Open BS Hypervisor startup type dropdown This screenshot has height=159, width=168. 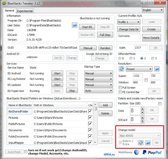(x=99, y=91)
